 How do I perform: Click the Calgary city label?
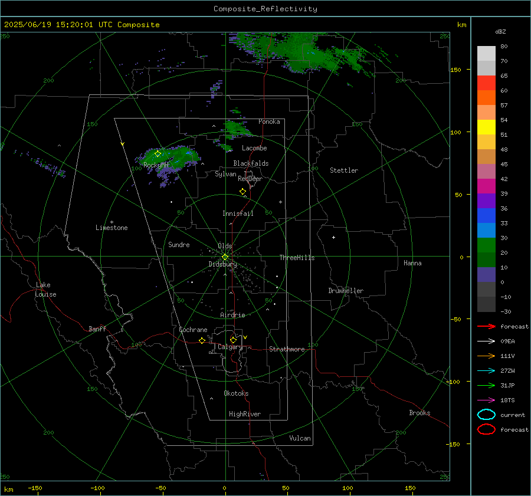click(230, 347)
